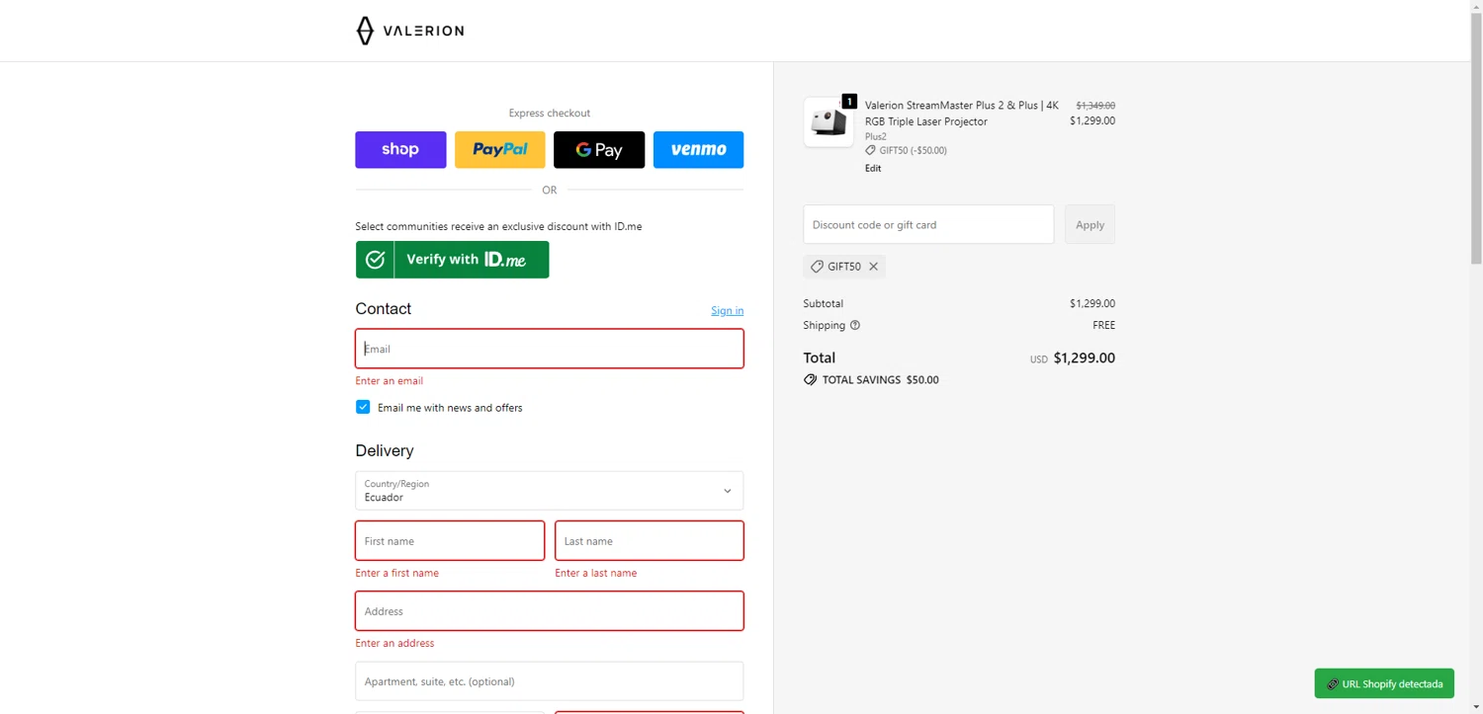1483x714 pixels.
Task: Click the crossed-out $1,349.00 price
Action: point(1095,105)
